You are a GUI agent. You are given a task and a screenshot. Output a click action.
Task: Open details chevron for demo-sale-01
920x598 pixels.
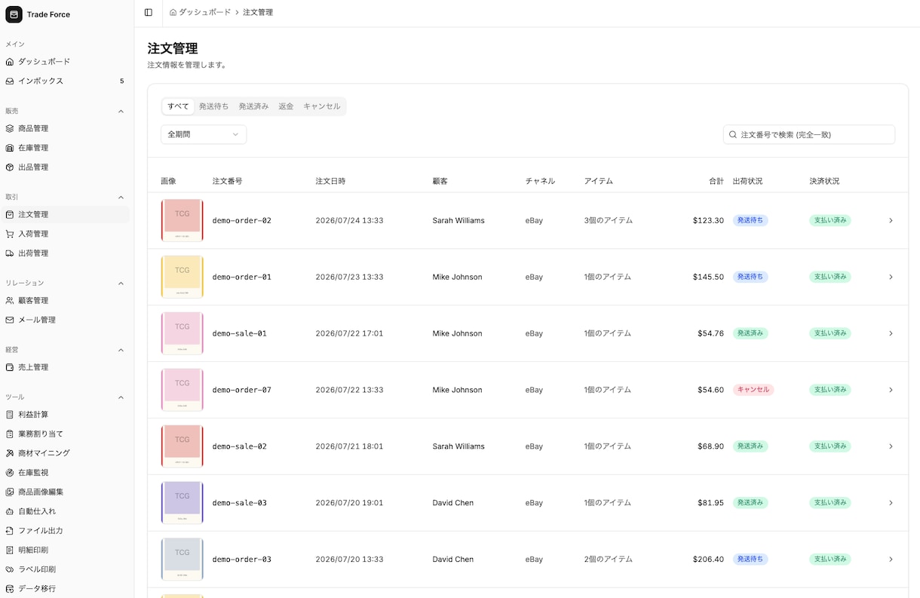click(x=891, y=333)
